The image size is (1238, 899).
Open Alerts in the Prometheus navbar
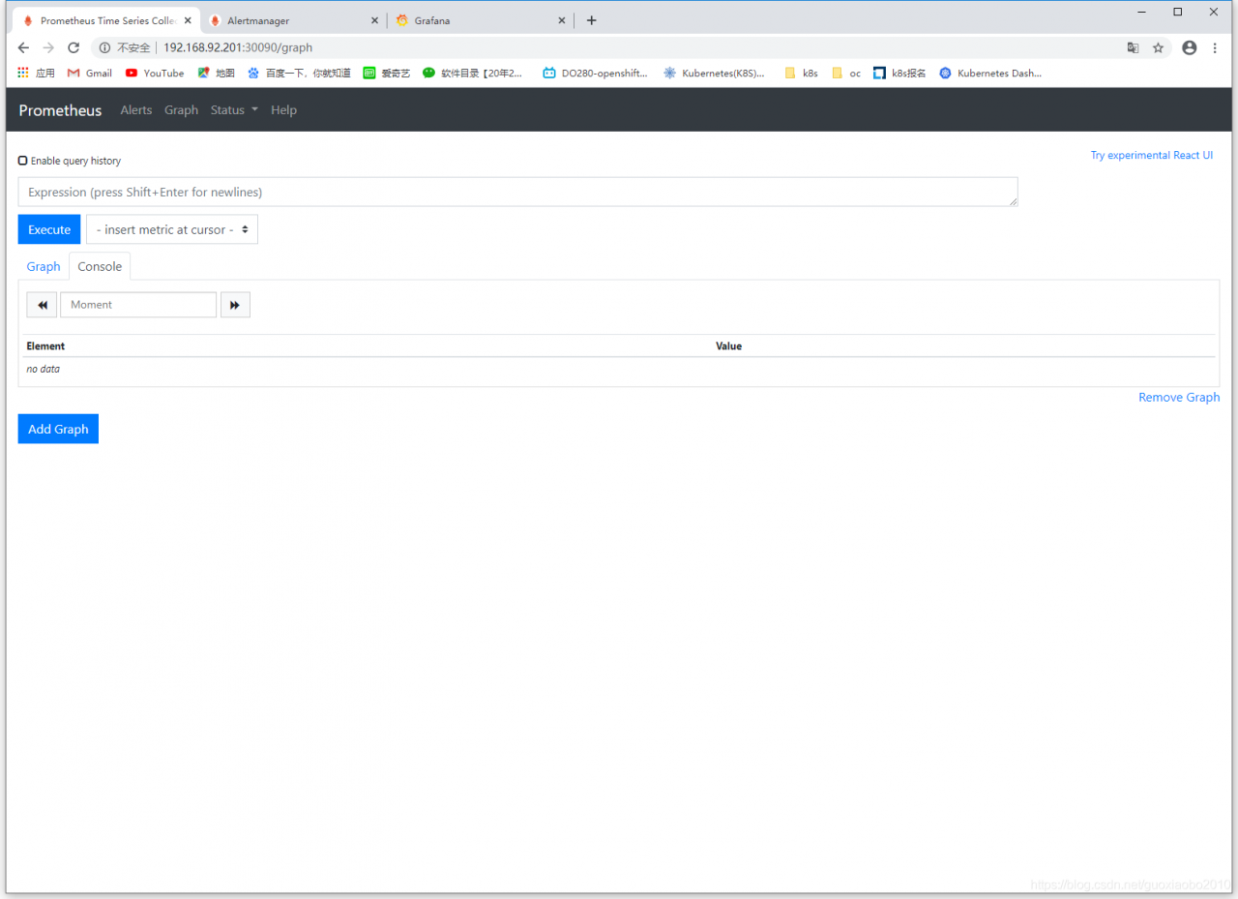[x=136, y=110]
